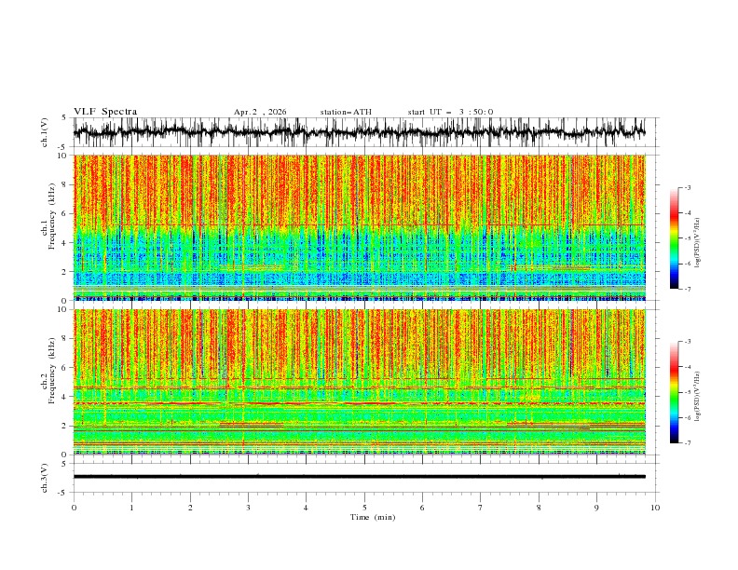Click time axis tick label '8'
The width and height of the screenshot is (738, 570).
click(x=539, y=508)
